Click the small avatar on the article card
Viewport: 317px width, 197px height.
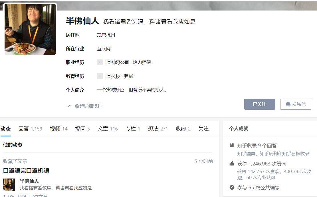point(9,184)
